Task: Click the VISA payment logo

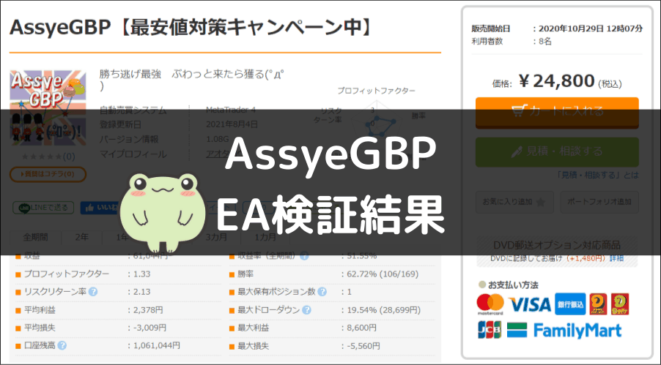Action: tap(530, 305)
